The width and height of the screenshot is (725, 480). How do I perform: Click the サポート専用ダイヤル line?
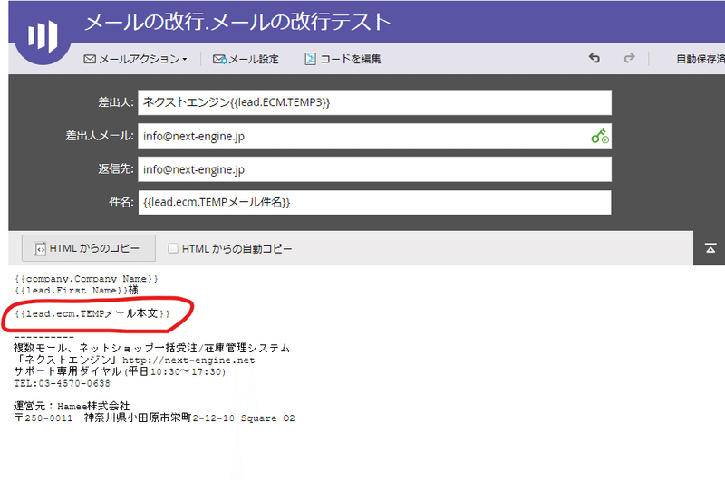pyautogui.click(x=120, y=371)
